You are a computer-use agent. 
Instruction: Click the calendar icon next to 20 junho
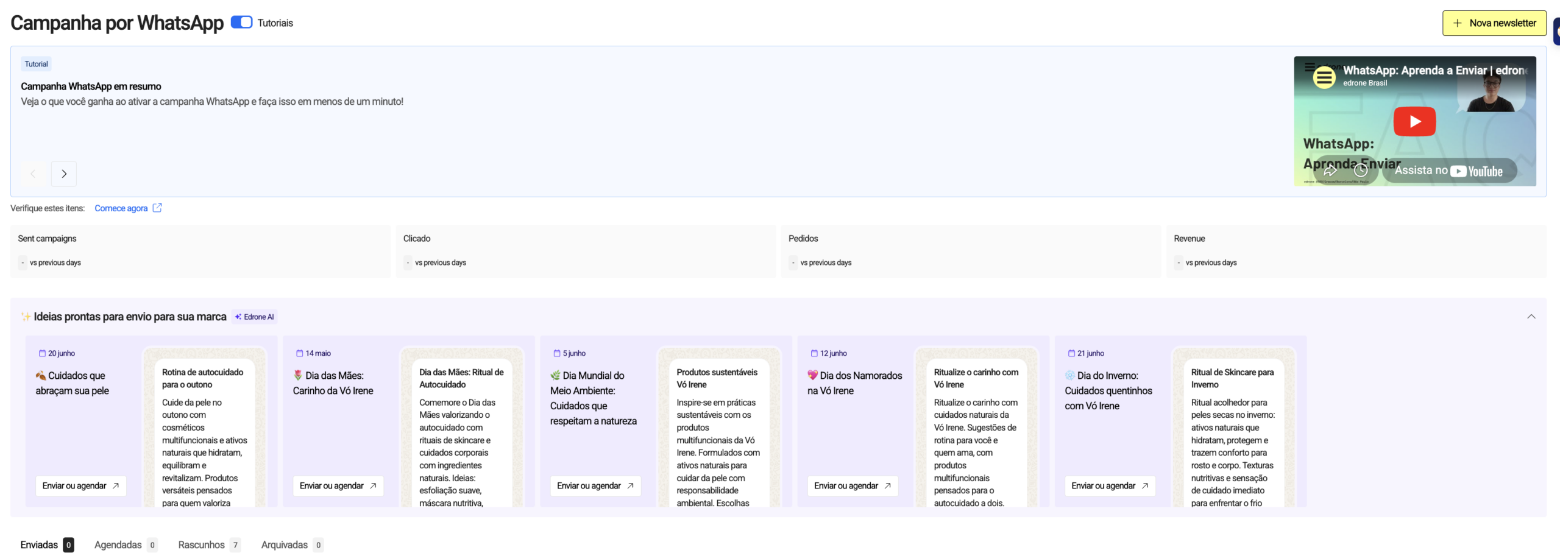(x=42, y=353)
